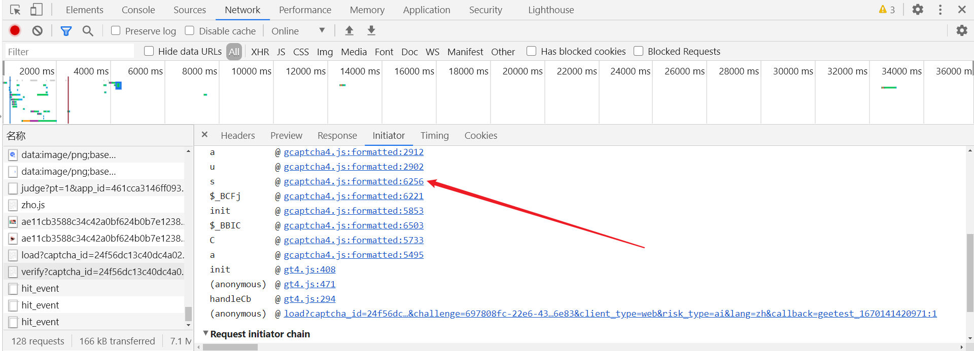
Task: Toggle the network filter funnel icon
Action: click(x=66, y=31)
